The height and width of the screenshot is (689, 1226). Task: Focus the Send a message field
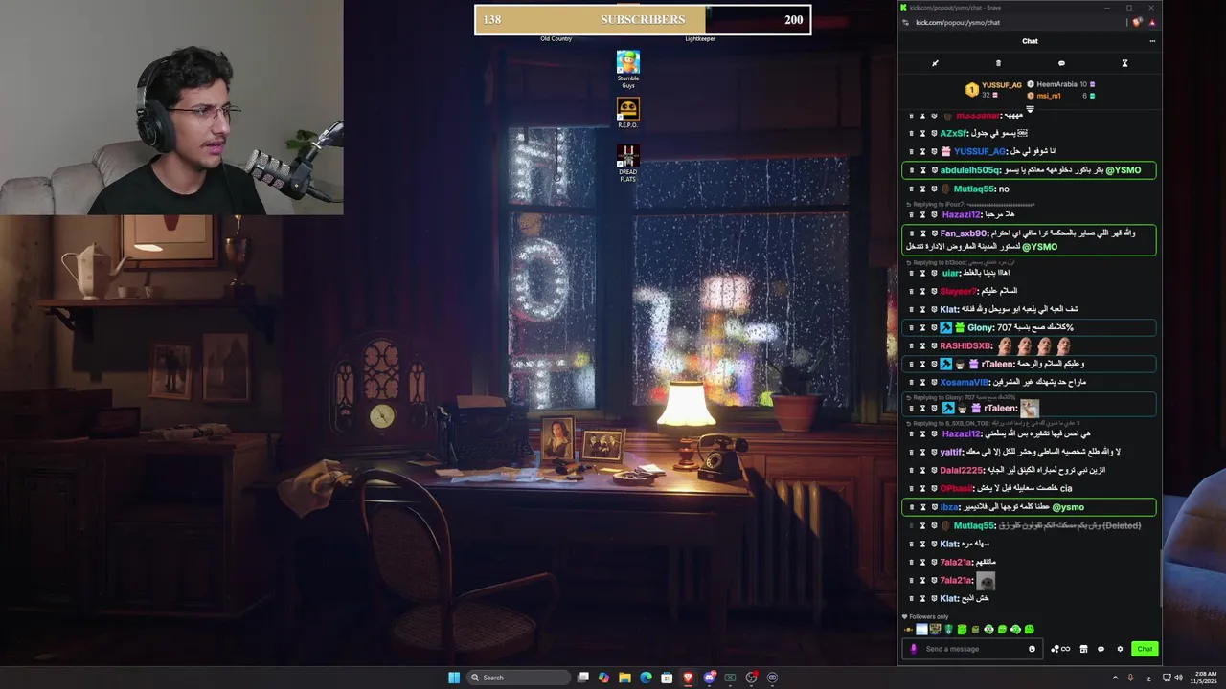tap(972, 649)
